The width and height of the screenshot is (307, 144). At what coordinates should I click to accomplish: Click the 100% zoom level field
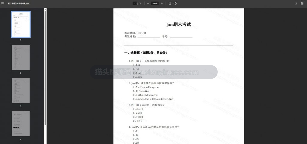[x=155, y=3]
